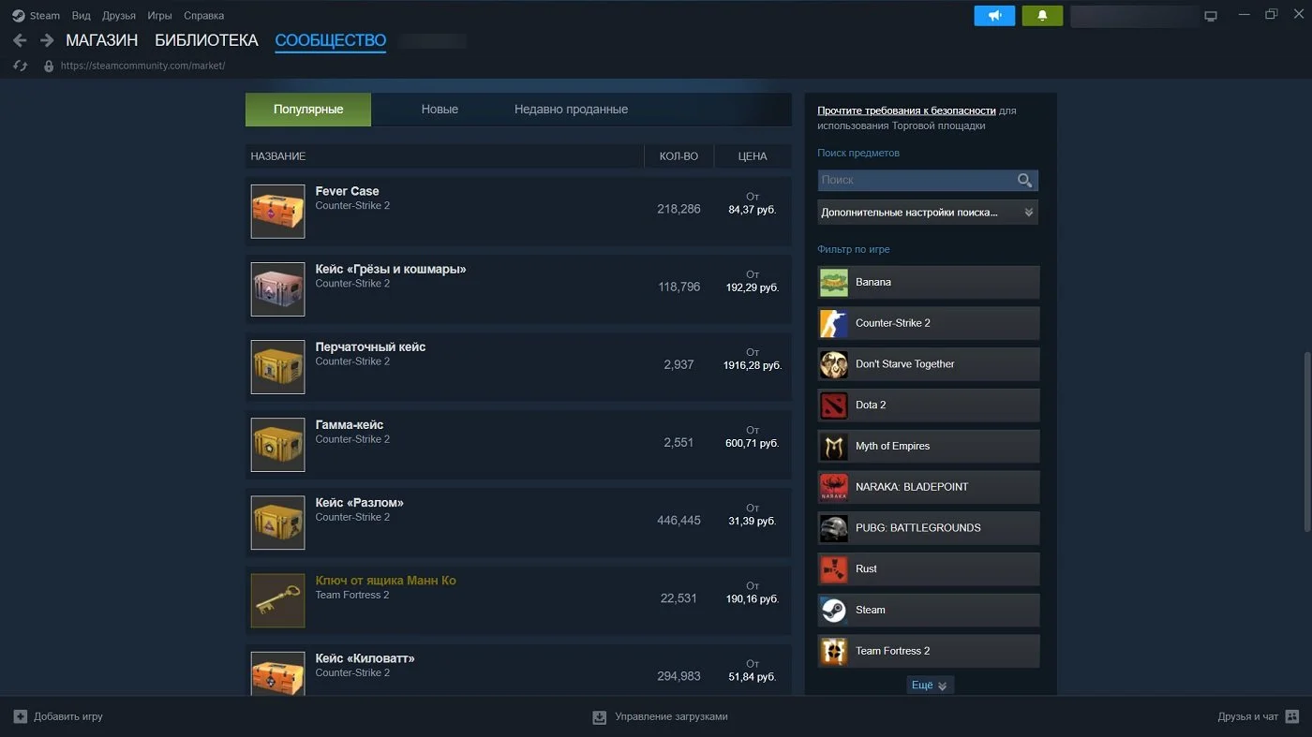Image resolution: width=1312 pixels, height=737 pixels.
Task: Click the Rust game icon
Action: (x=834, y=569)
